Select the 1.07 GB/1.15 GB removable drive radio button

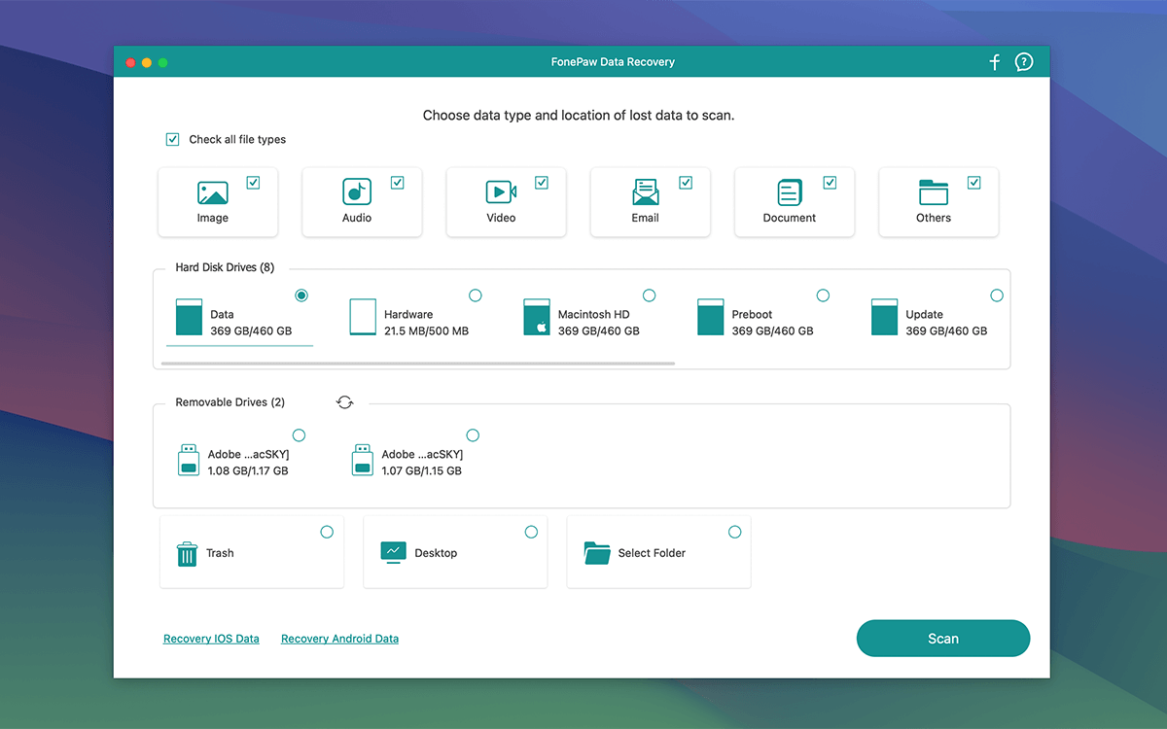473,435
